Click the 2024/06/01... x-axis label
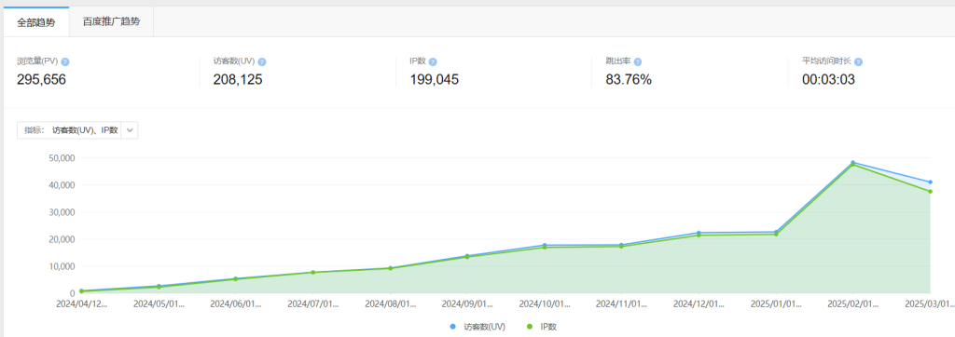Image resolution: width=955 pixels, height=337 pixels. [x=236, y=303]
